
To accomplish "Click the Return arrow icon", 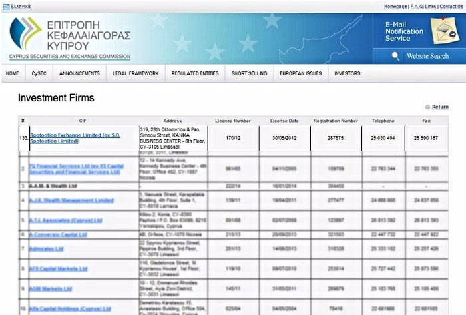I will pyautogui.click(x=427, y=107).
